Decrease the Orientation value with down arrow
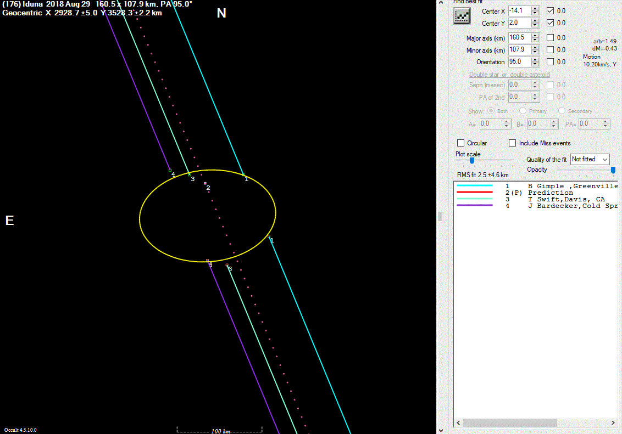This screenshot has height=434, width=622. point(535,64)
